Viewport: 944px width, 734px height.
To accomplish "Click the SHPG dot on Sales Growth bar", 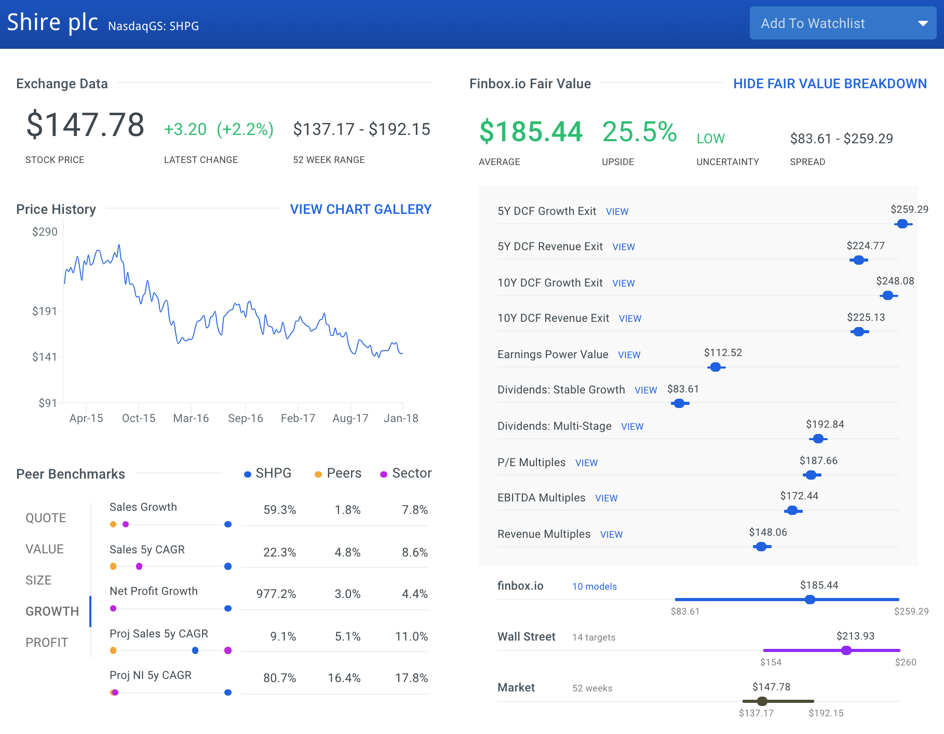I will 228,524.
